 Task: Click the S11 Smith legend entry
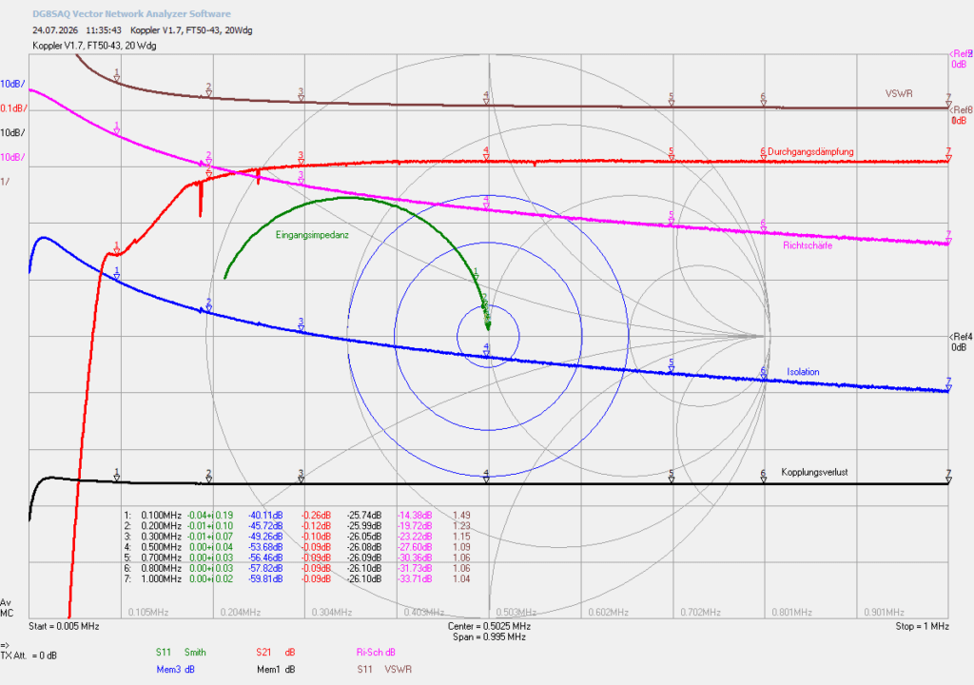(x=181, y=652)
